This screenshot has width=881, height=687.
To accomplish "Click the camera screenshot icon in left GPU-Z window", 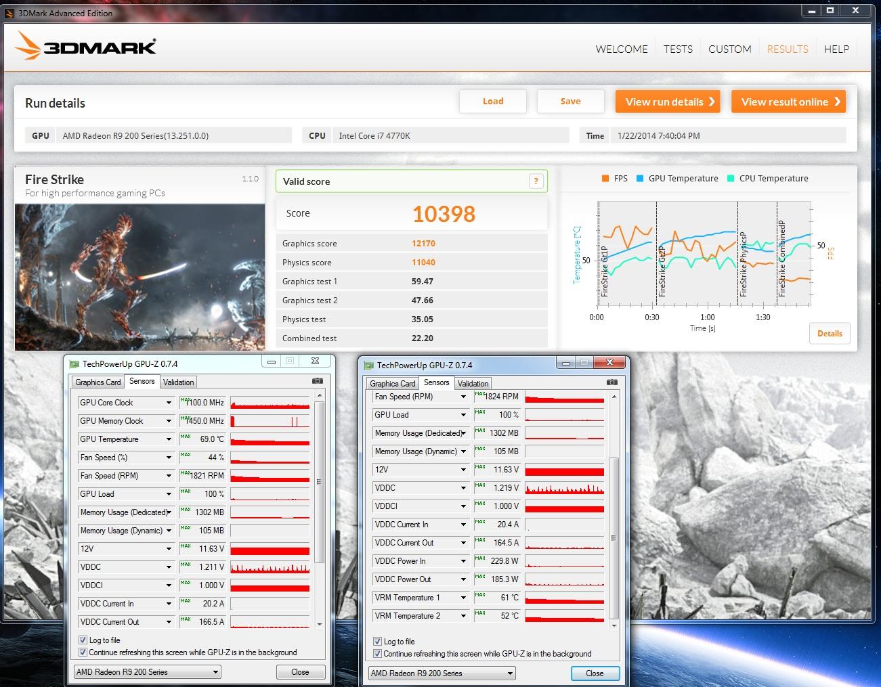I will click(317, 381).
